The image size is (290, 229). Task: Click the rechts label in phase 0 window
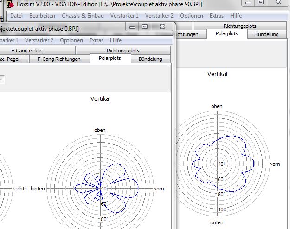(19, 189)
